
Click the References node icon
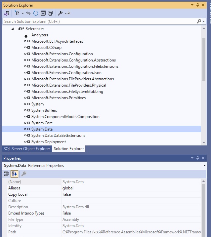[x=21, y=28]
